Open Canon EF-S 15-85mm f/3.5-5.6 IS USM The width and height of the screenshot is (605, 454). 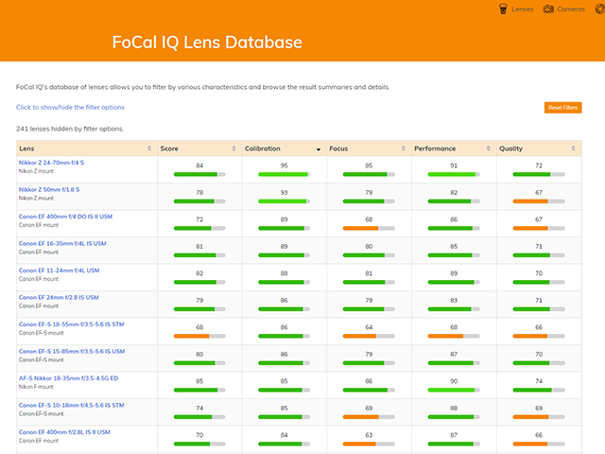coord(72,351)
